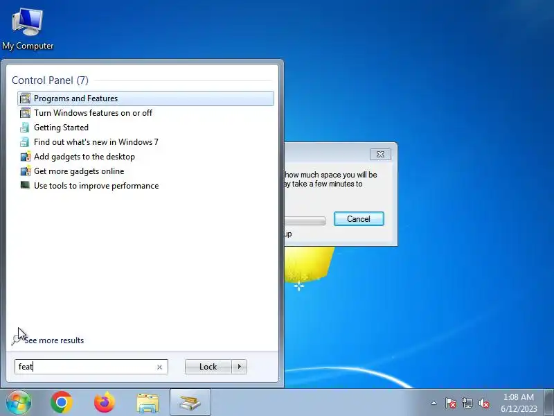Show hidden tray icons arrow

click(434, 403)
